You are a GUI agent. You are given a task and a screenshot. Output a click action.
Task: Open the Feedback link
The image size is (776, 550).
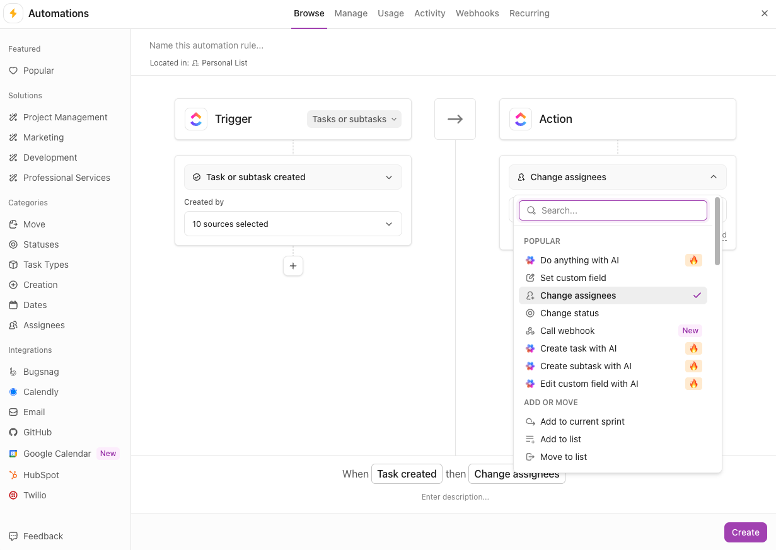tap(43, 536)
